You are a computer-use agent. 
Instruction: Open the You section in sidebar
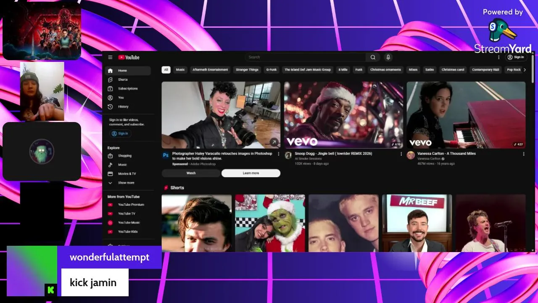pyautogui.click(x=128, y=98)
